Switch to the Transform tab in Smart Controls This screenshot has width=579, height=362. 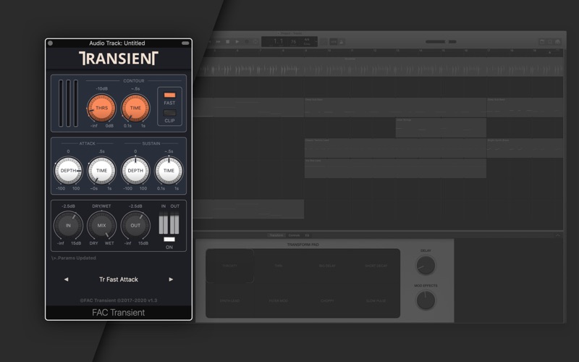tap(276, 235)
